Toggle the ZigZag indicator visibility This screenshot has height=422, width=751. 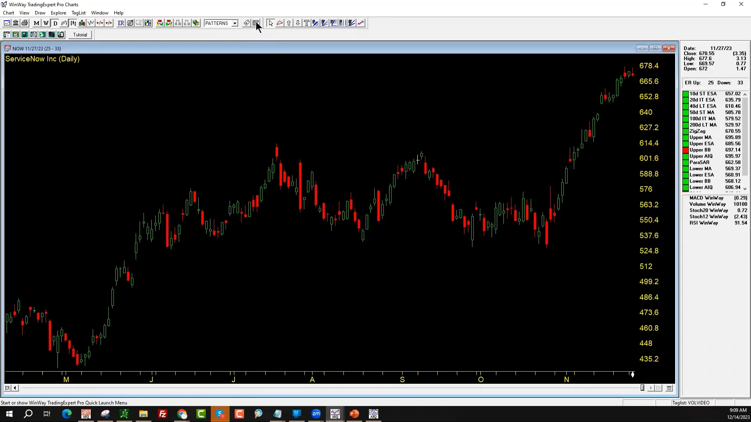pyautogui.click(x=685, y=131)
